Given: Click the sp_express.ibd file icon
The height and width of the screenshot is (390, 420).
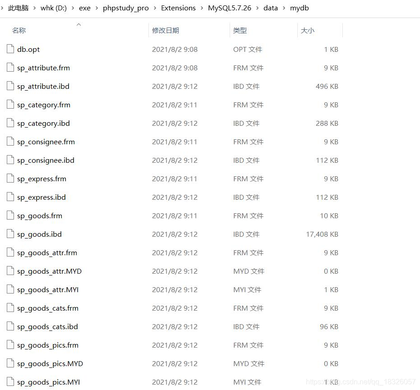Looking at the screenshot, I should (10, 197).
